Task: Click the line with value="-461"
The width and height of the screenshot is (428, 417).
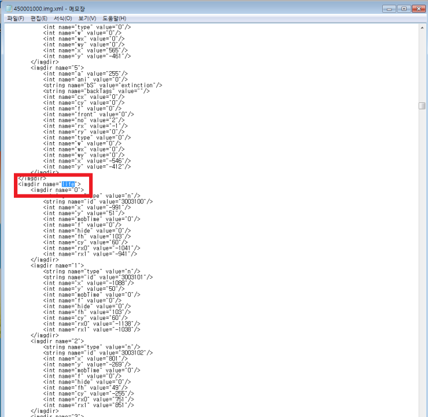Action: click(87, 56)
